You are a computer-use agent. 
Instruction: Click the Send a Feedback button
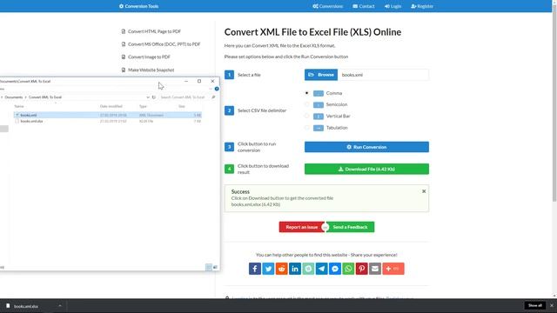350,227
